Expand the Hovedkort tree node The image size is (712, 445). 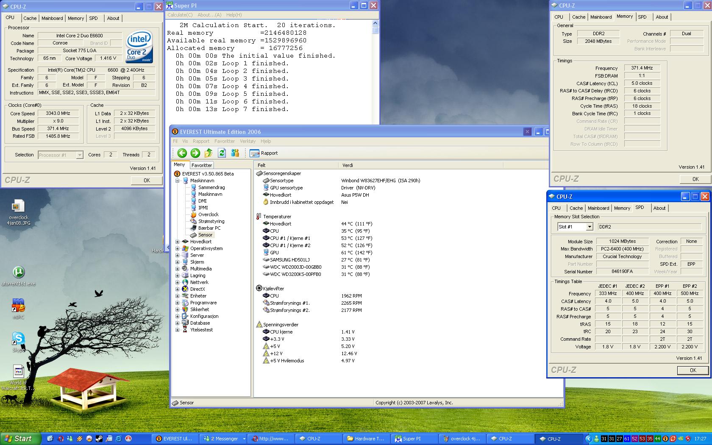click(x=178, y=242)
